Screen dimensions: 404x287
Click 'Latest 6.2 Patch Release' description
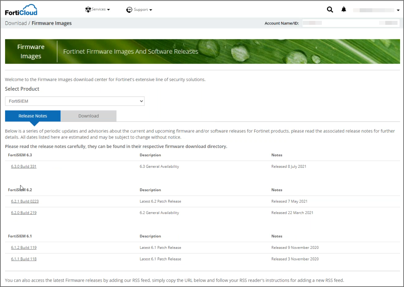click(160, 201)
